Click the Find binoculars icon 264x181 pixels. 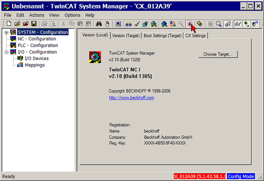pos(99,24)
